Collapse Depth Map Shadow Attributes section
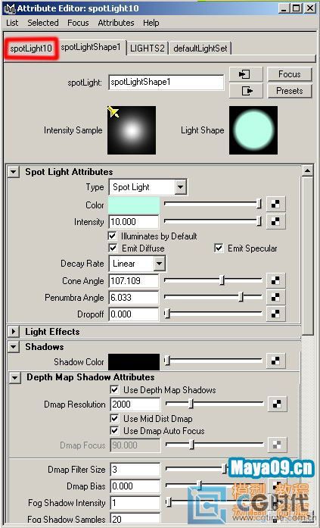The width and height of the screenshot is (320, 528). point(15,377)
